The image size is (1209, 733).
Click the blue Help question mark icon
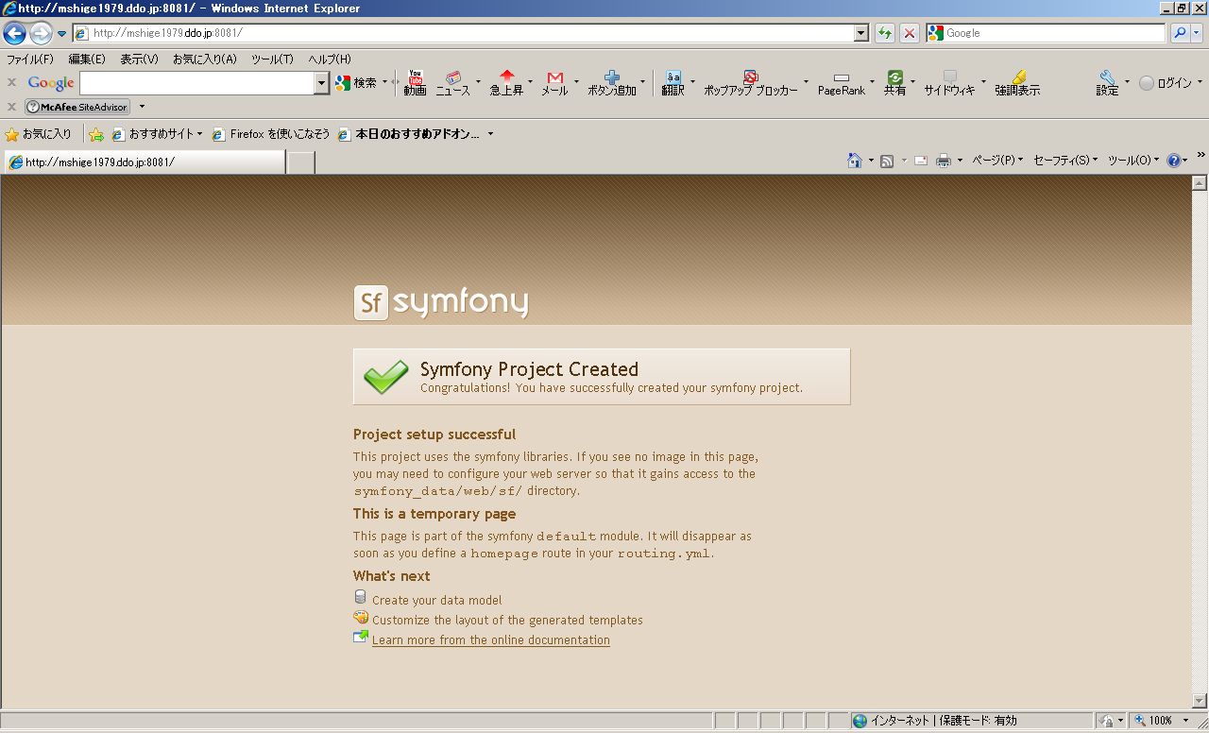(x=1174, y=161)
